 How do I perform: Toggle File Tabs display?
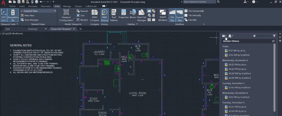click(x=172, y=15)
